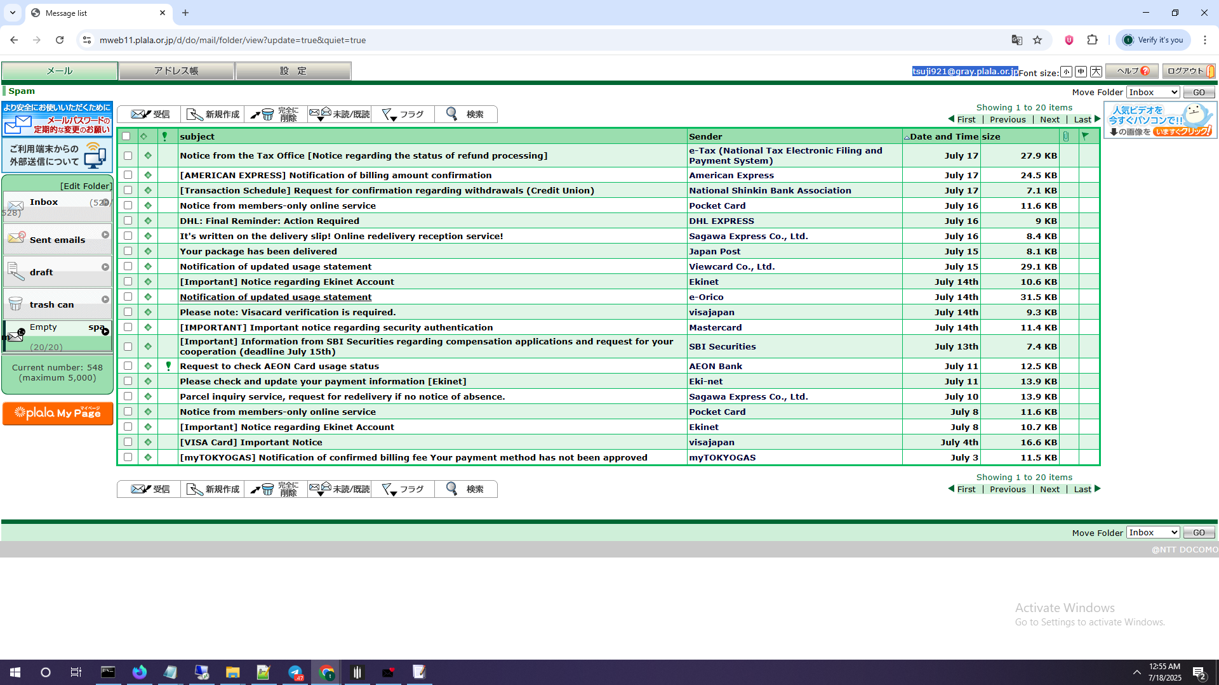Viewport: 1219px width, 685px height.
Task: Click the top GO button
Action: [x=1199, y=92]
